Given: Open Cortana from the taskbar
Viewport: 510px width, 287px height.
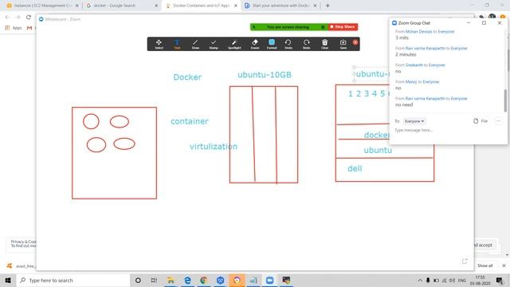Looking at the screenshot, I should (x=138, y=280).
